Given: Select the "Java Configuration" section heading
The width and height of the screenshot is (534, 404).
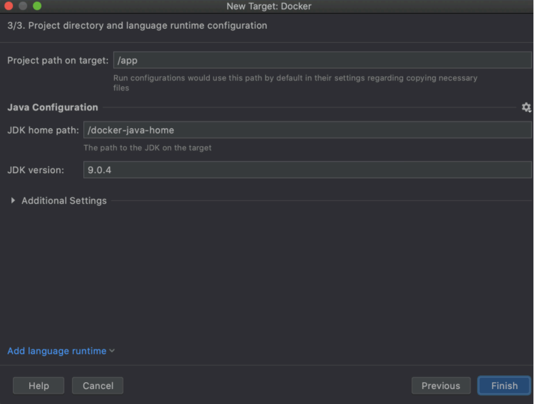Looking at the screenshot, I should coord(52,107).
